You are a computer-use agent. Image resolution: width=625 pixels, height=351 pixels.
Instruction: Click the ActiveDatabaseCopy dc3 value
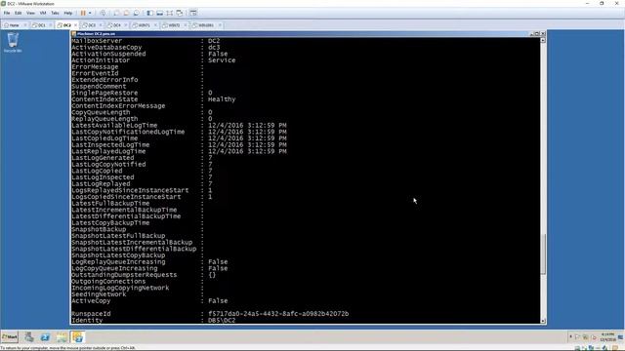point(214,47)
